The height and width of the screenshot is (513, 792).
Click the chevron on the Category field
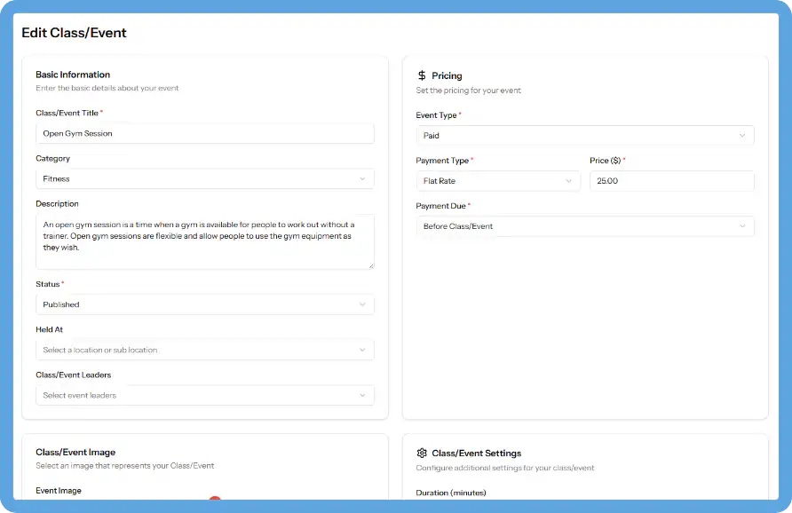tap(363, 178)
